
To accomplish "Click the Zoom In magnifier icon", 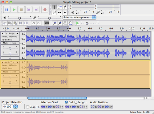I will (55, 23).
